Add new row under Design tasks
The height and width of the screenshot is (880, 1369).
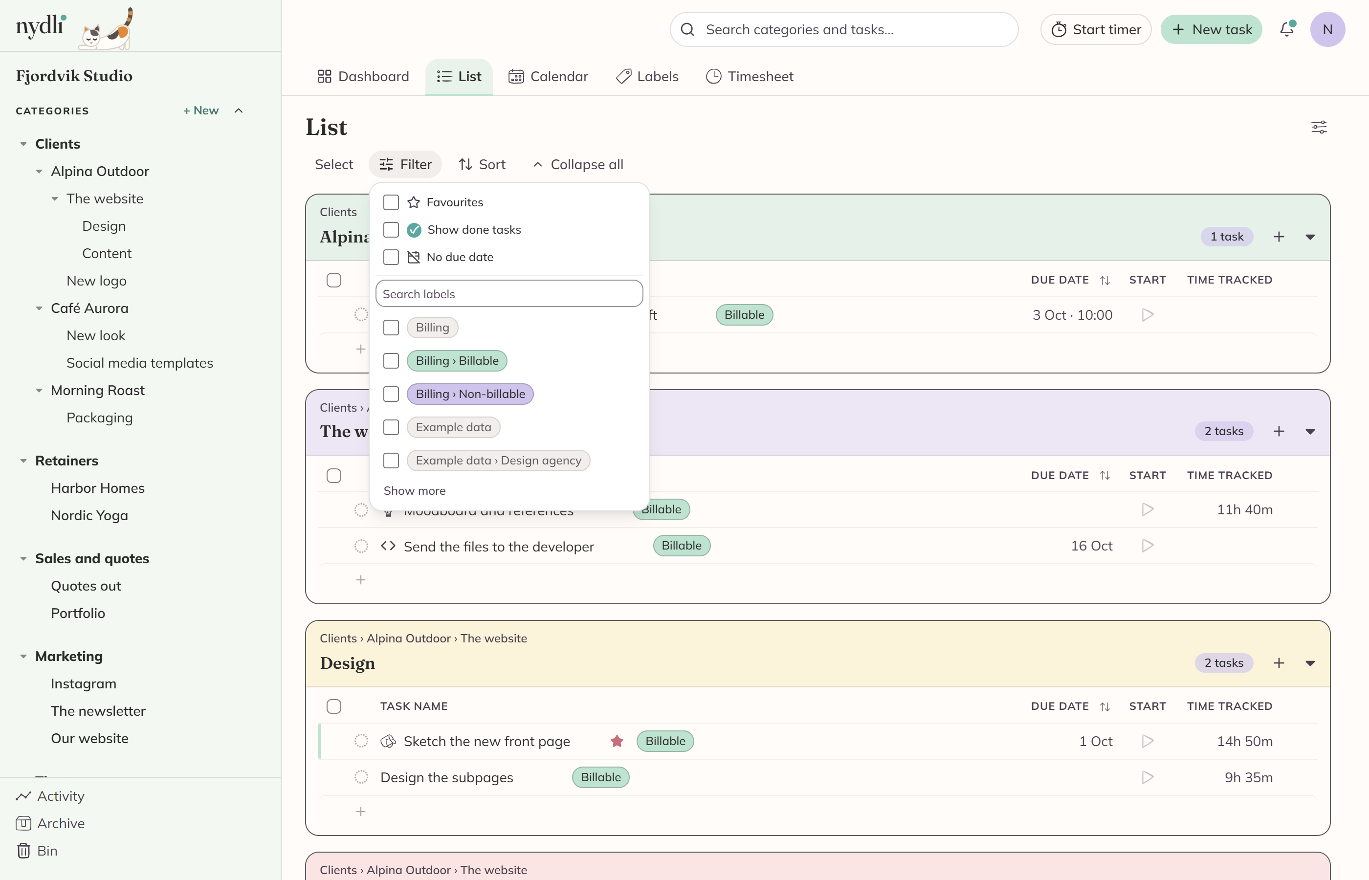tap(361, 812)
